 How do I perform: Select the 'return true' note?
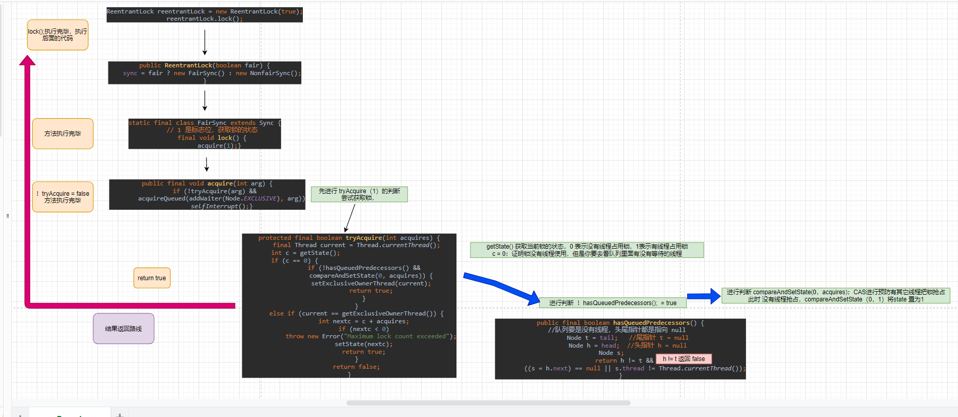point(152,278)
